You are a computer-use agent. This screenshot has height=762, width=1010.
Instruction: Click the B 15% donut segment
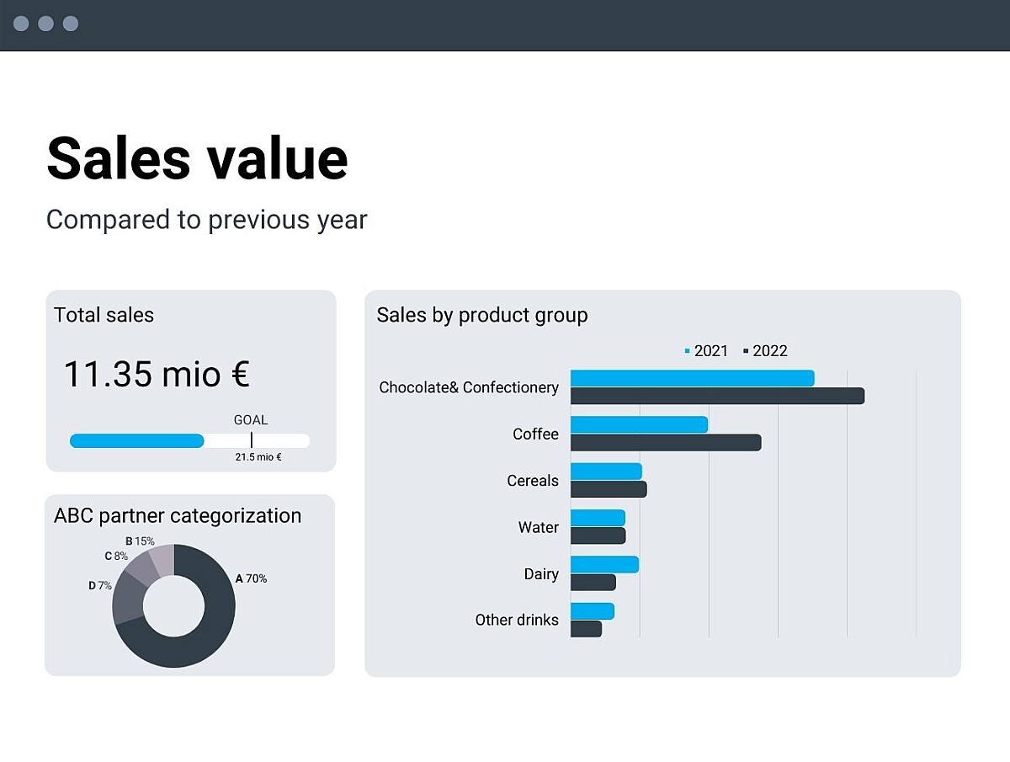click(162, 559)
